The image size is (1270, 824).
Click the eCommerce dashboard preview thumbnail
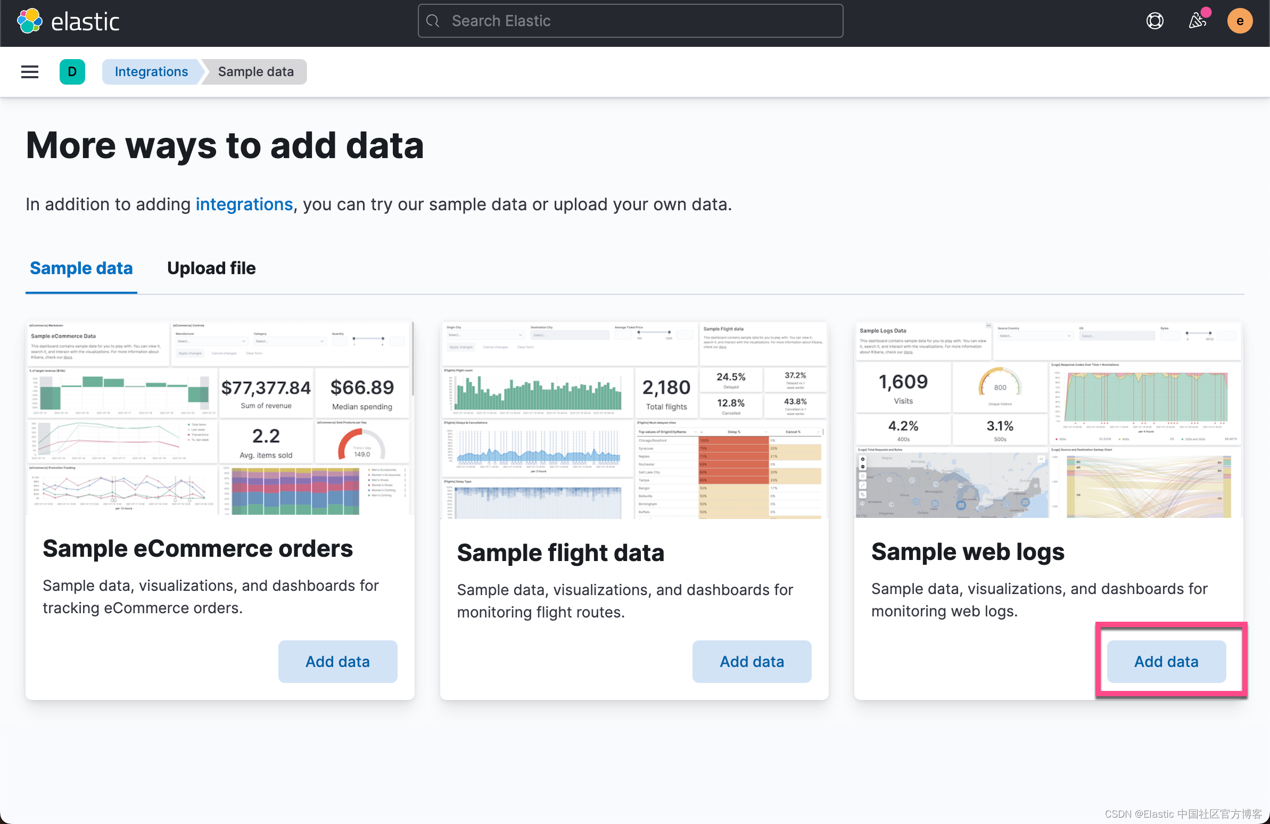[220, 418]
